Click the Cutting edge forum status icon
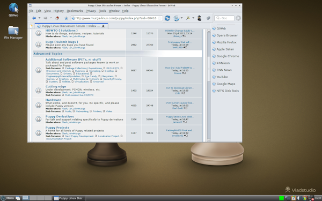The image size is (322, 201). (x=39, y=91)
